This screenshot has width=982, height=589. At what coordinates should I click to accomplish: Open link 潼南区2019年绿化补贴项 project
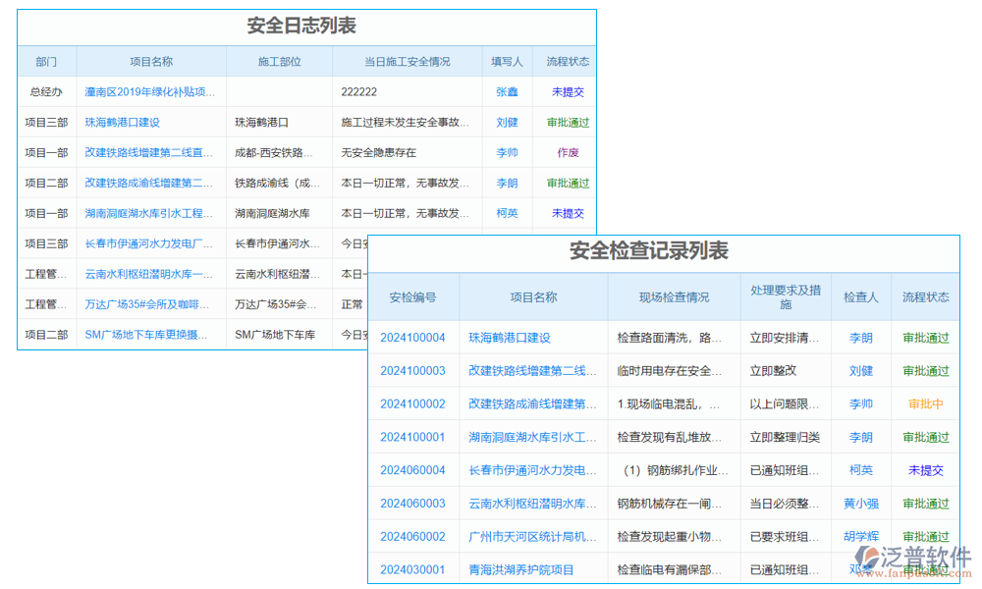[x=147, y=91]
